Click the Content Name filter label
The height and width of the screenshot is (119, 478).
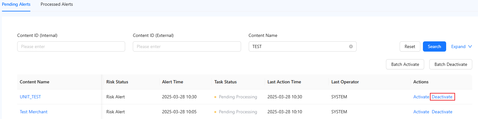point(263,35)
